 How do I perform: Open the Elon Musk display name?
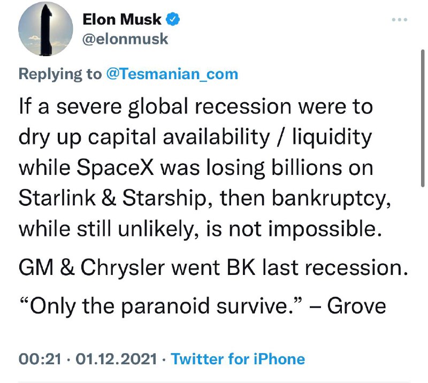click(x=122, y=19)
